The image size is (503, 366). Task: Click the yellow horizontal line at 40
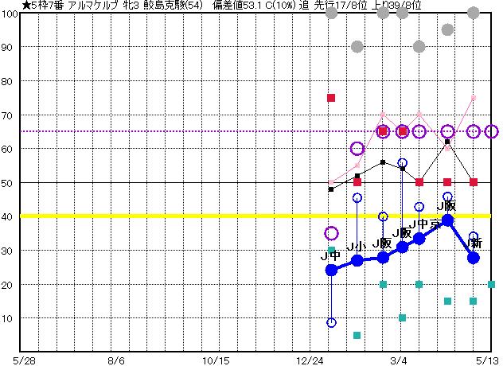coord(159,216)
